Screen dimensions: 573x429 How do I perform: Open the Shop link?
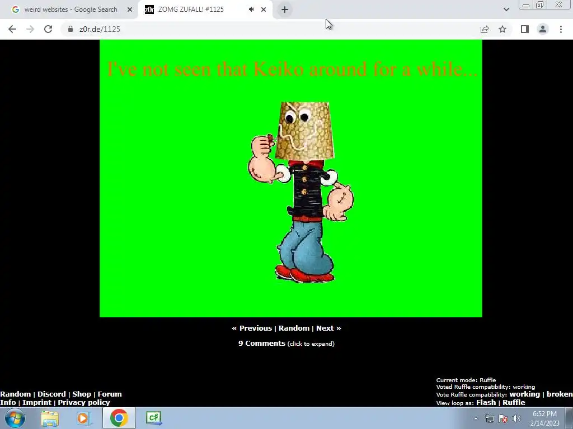pos(82,394)
